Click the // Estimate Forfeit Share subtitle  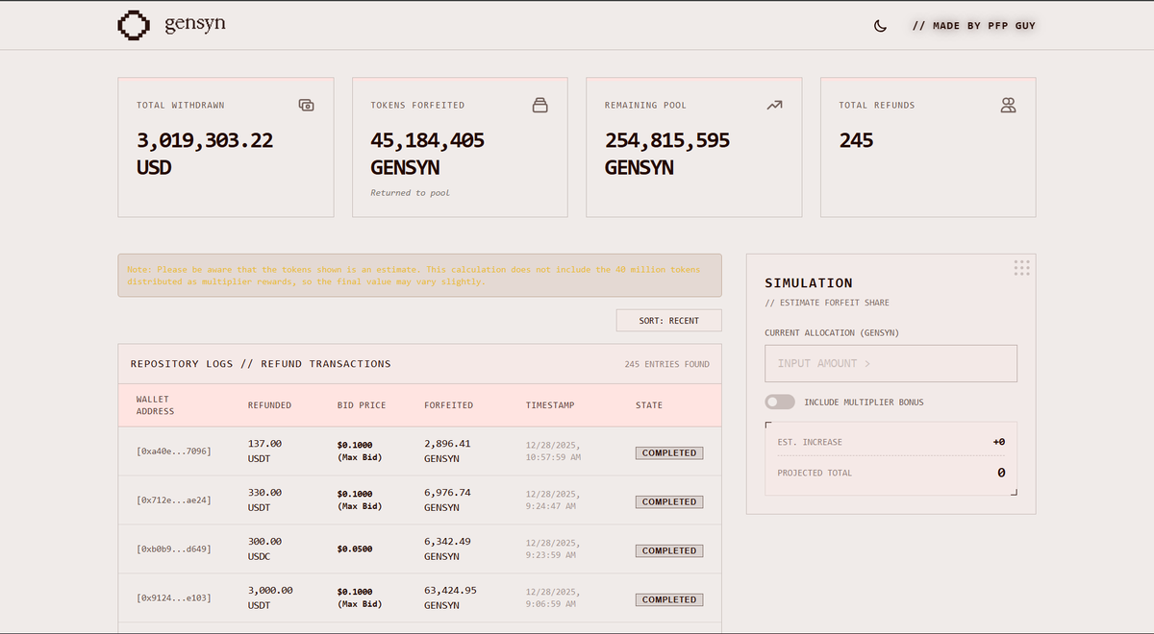827,303
